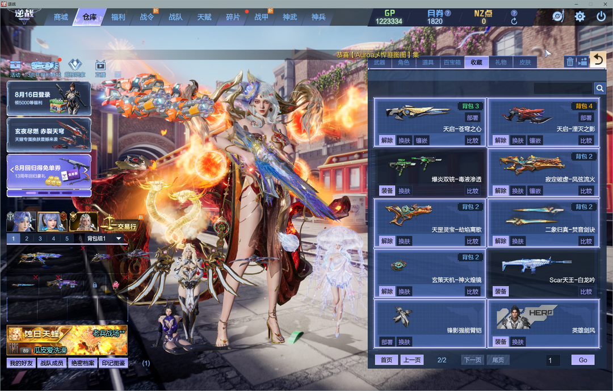Click the collection search text field
Screen dimensions: 613x391
point(564,89)
